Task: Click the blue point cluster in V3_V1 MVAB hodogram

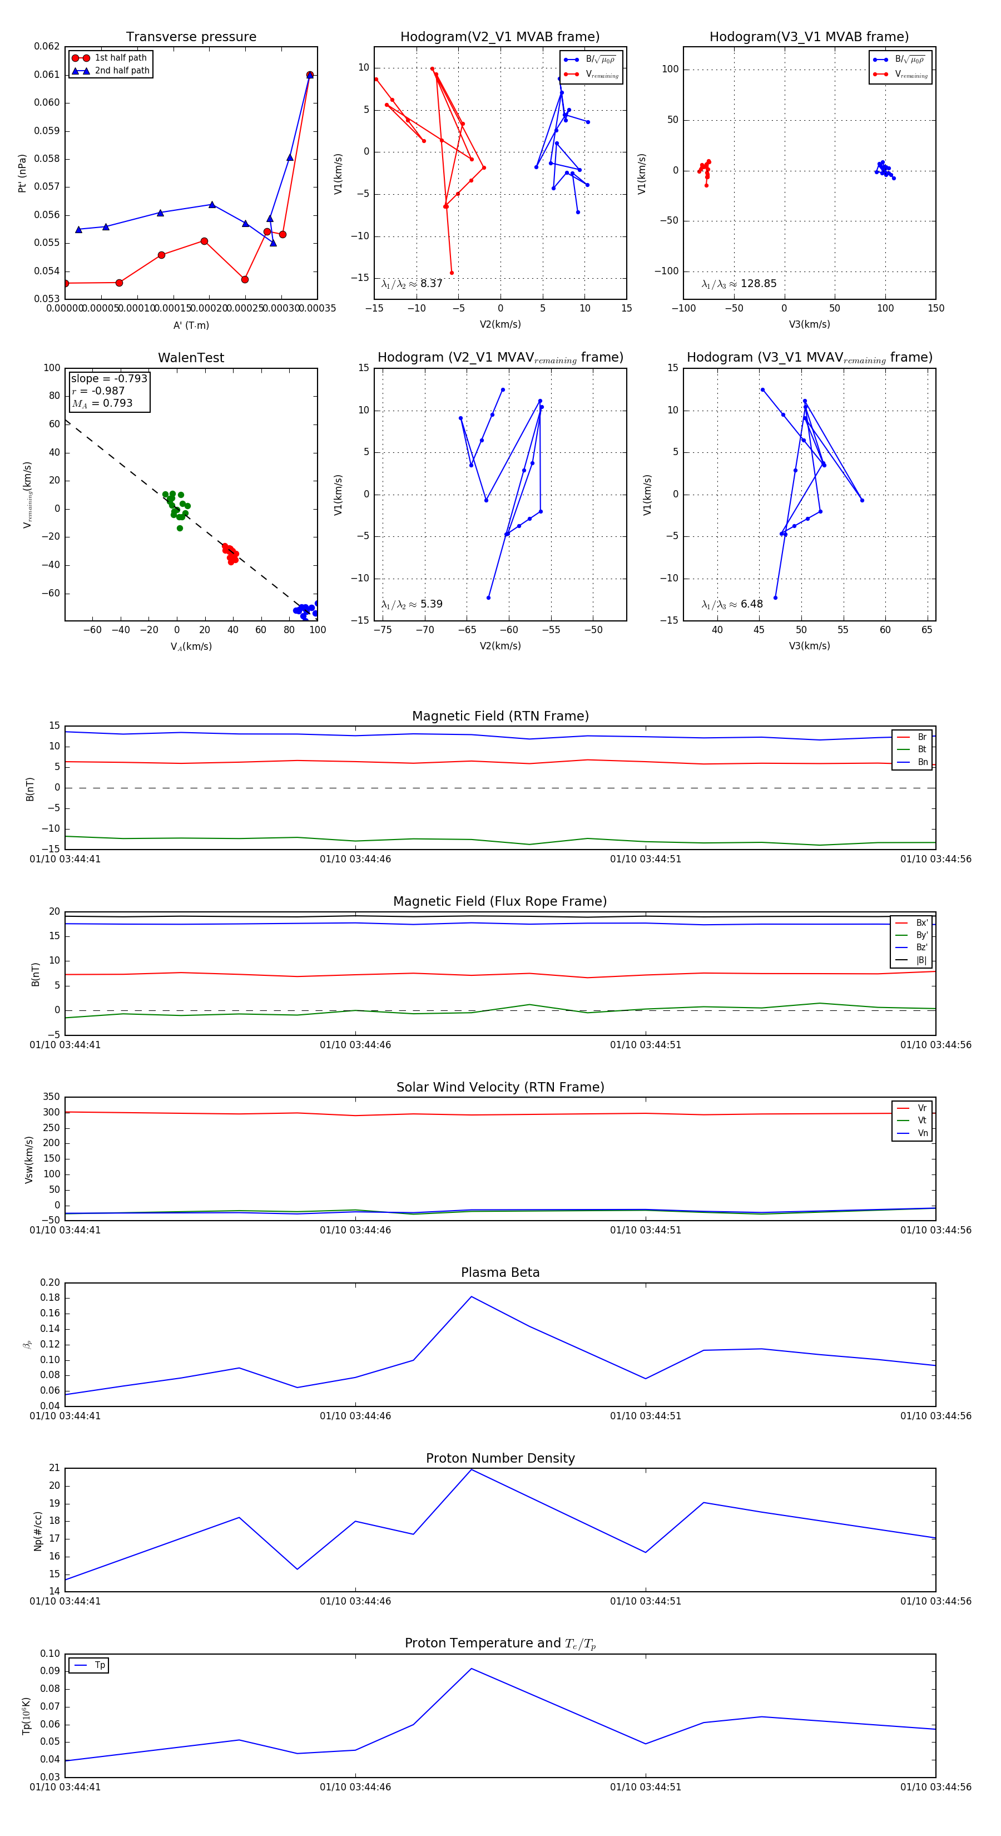Action: click(x=884, y=170)
